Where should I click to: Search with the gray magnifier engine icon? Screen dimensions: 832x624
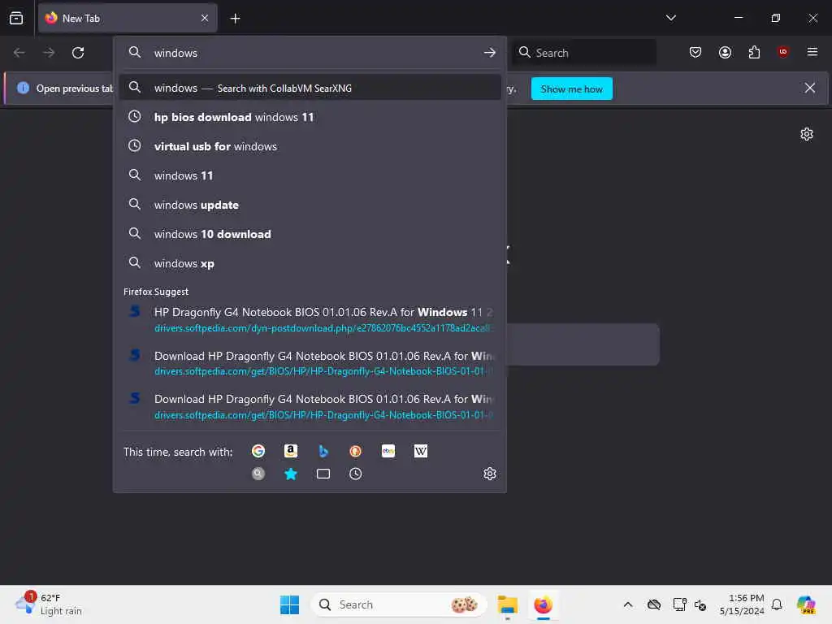point(258,474)
